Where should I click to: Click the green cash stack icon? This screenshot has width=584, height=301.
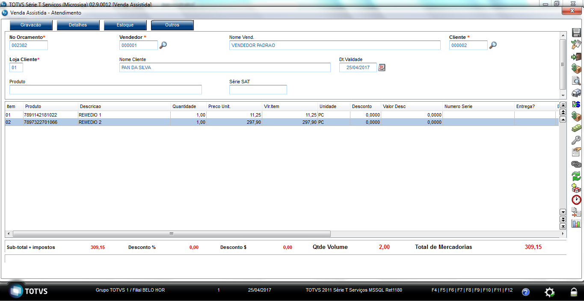coord(576,128)
